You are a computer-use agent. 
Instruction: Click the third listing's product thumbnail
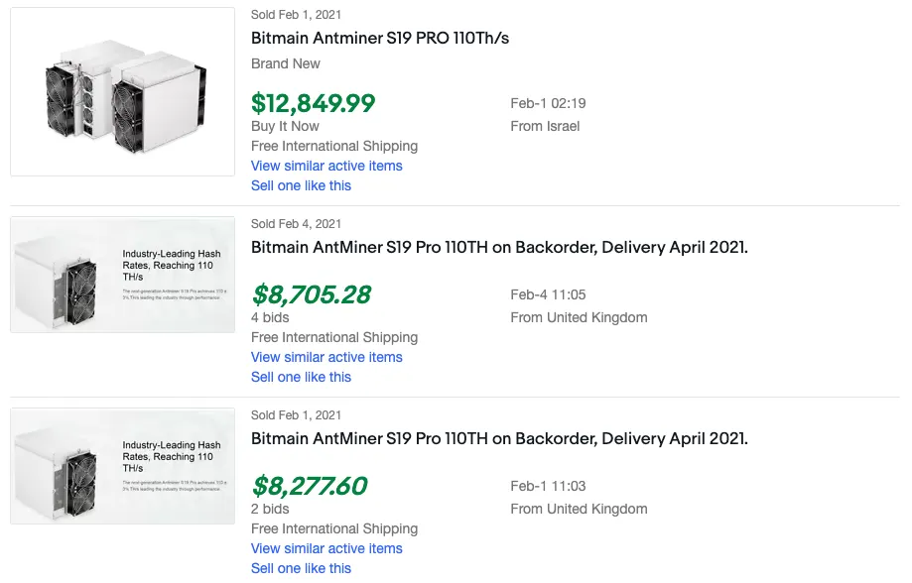122,465
